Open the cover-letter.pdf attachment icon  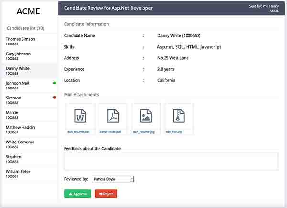tap(112, 116)
